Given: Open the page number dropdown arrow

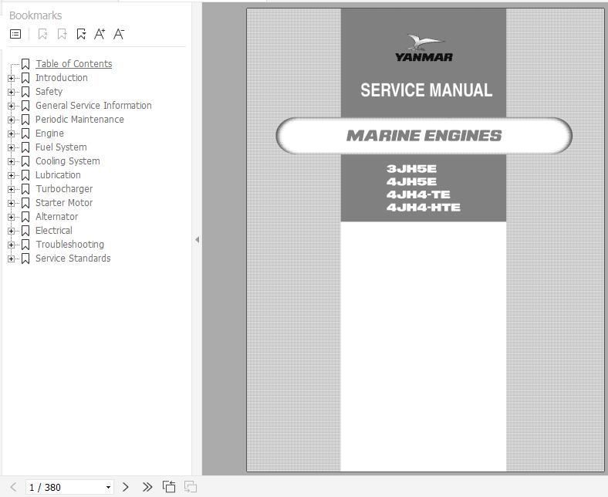Looking at the screenshot, I should [108, 487].
